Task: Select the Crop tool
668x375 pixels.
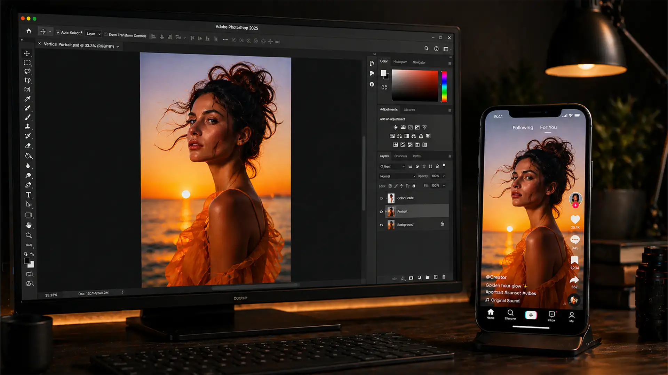Action: 28,80
